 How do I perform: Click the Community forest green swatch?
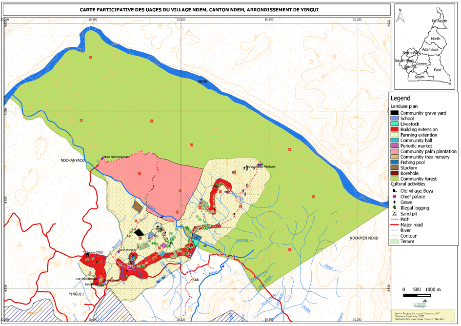(395, 179)
